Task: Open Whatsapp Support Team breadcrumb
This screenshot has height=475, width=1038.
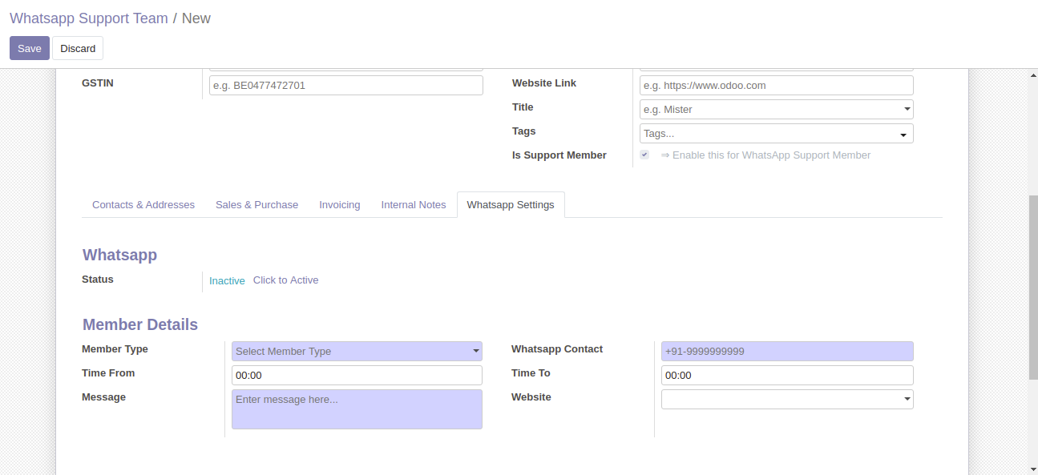Action: 89,18
